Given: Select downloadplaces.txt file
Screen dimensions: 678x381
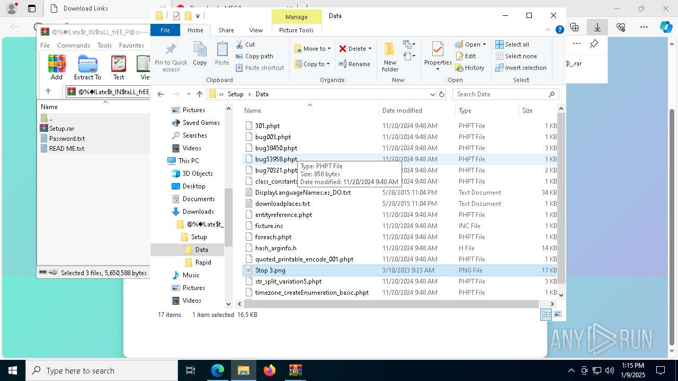Looking at the screenshot, I should pos(282,203).
